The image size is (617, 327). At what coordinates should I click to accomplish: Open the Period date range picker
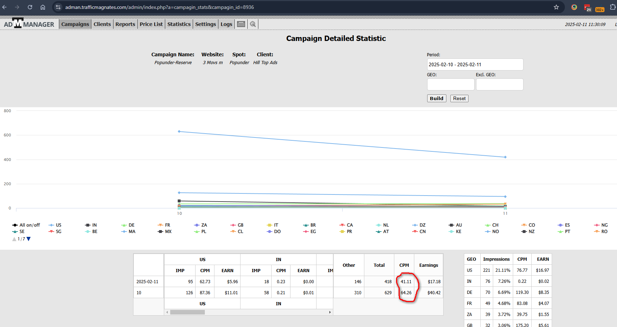click(x=475, y=64)
